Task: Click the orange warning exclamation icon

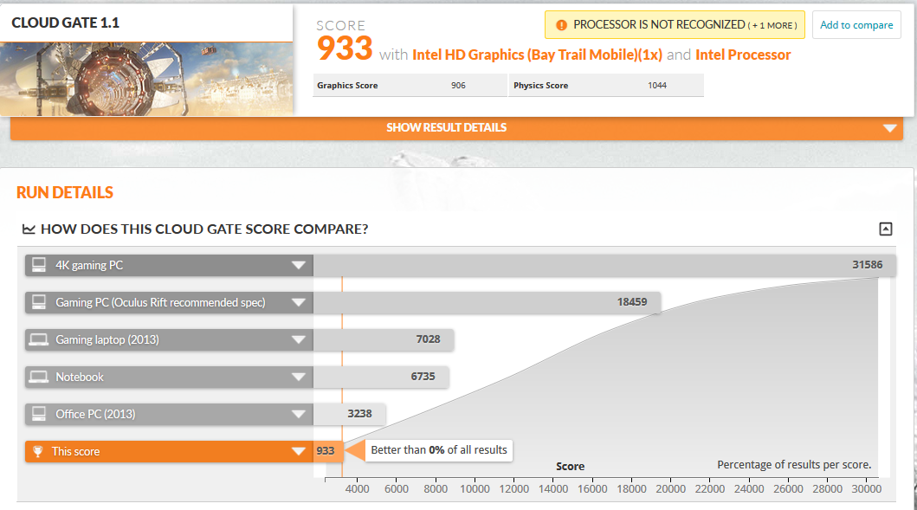Action: [x=561, y=25]
